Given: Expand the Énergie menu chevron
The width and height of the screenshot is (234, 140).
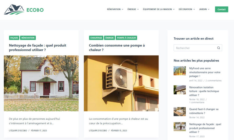Looking at the screenshot, I should [x=138, y=9].
